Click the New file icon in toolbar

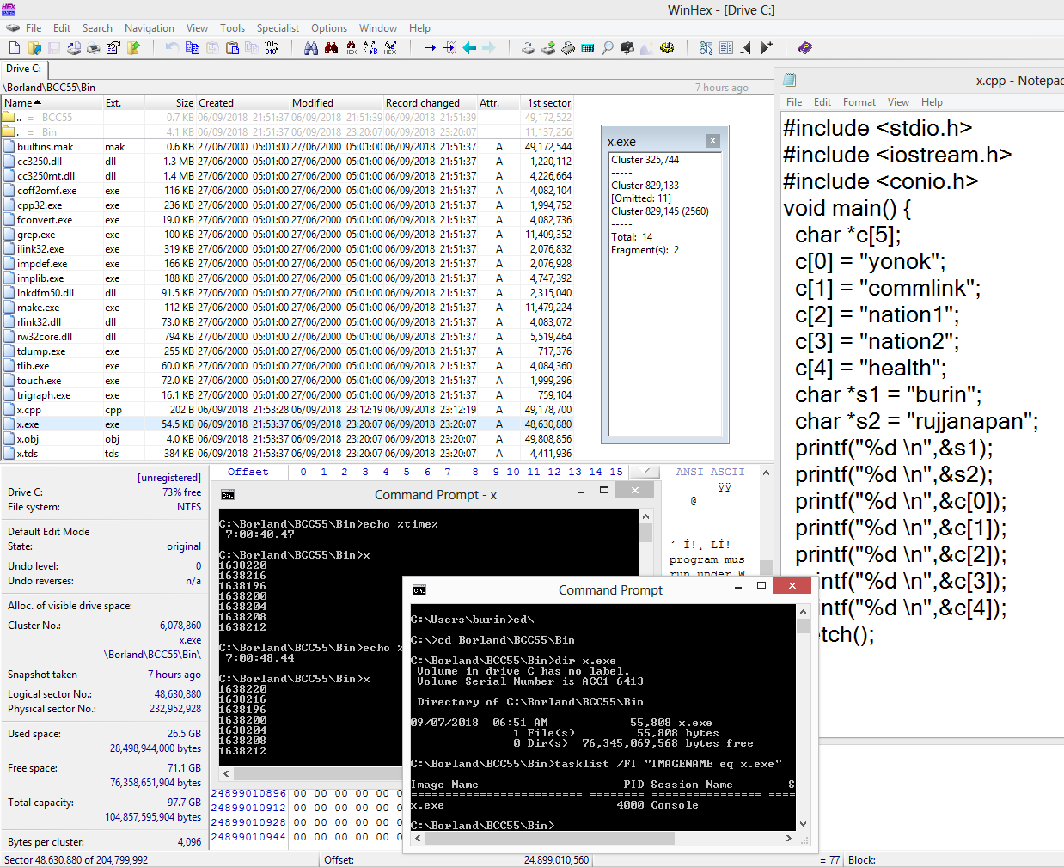[x=14, y=48]
